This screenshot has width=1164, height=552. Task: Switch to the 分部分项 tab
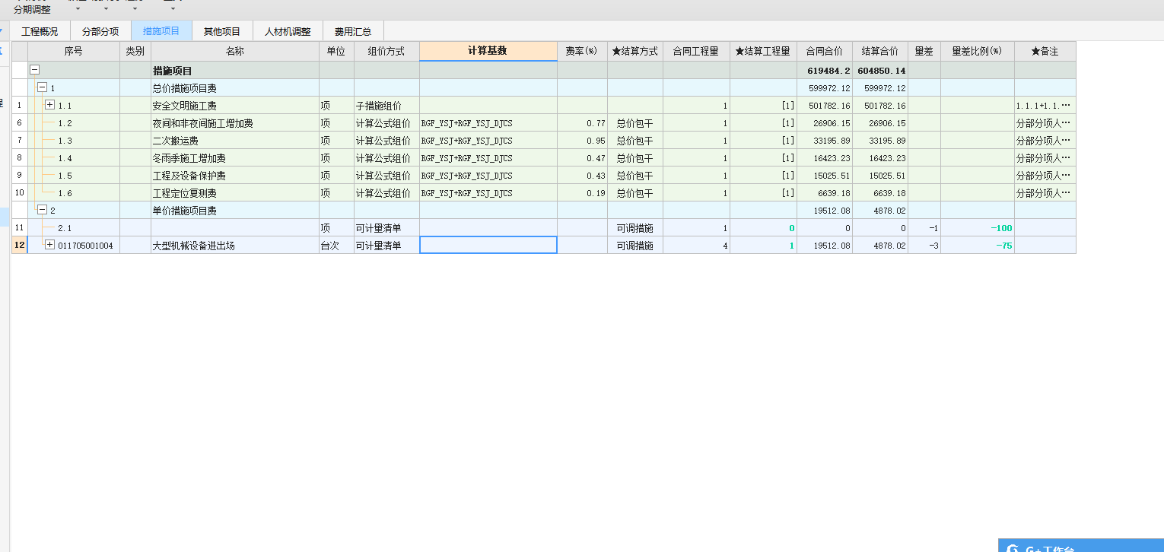coord(100,31)
